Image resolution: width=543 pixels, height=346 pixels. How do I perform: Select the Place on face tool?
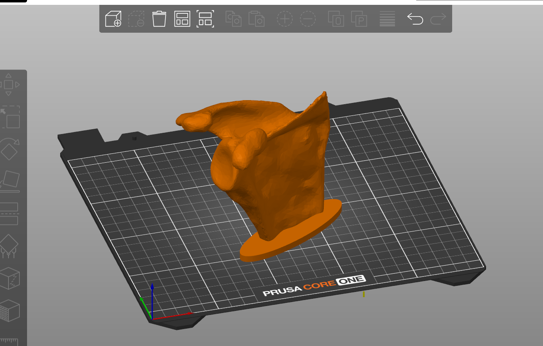pyautogui.click(x=10, y=181)
